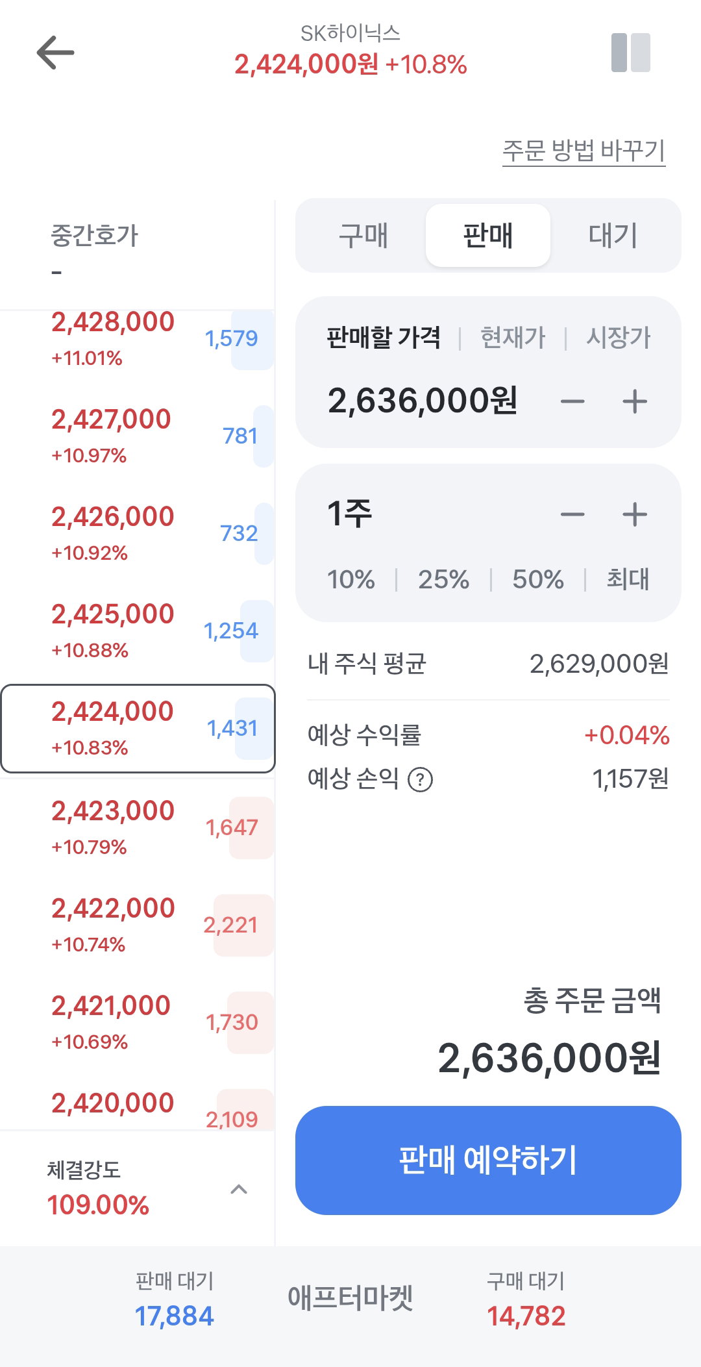Tap the 판매 예약하기 button

(488, 1160)
